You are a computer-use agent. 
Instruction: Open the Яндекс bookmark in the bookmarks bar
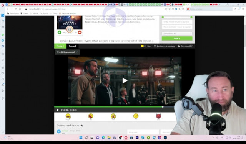click(25, 13)
